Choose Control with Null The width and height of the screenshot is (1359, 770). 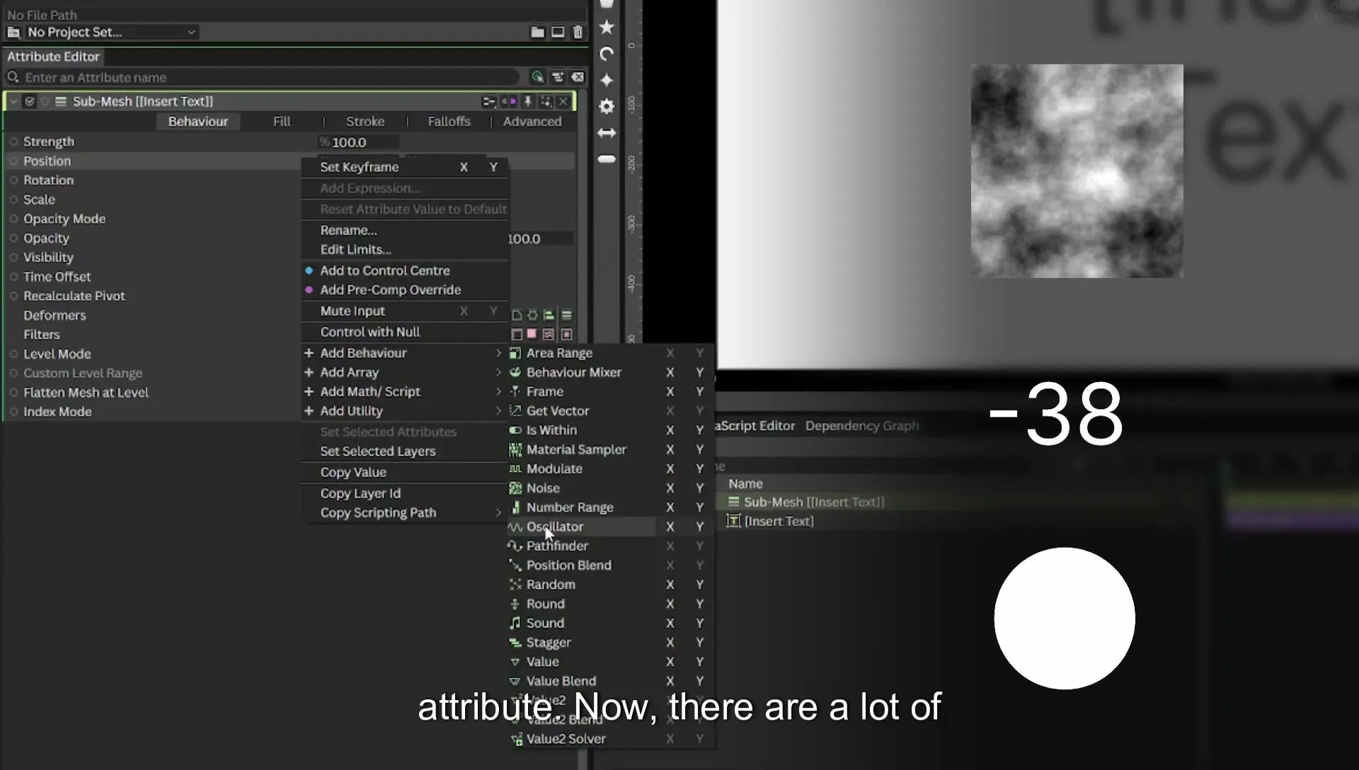point(369,332)
